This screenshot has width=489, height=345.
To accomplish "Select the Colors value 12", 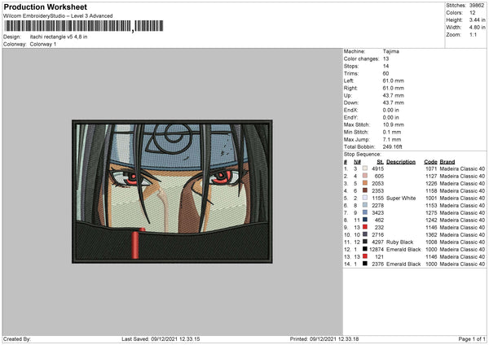I will pyautogui.click(x=473, y=13).
